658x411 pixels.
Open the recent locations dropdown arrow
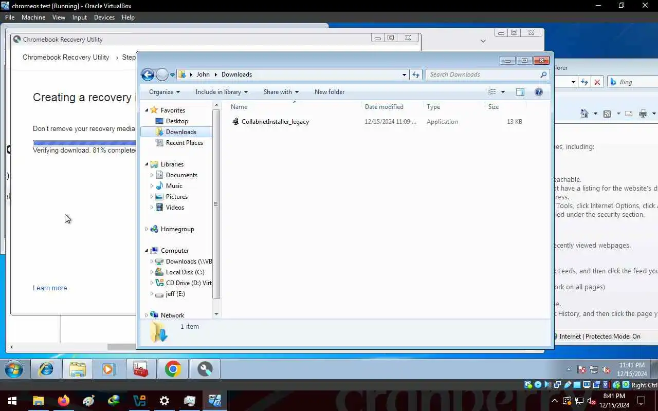pos(172,75)
